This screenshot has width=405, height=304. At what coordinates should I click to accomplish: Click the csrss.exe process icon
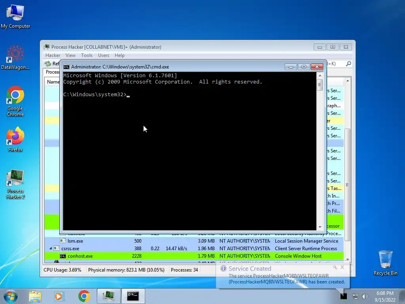[x=57, y=249]
